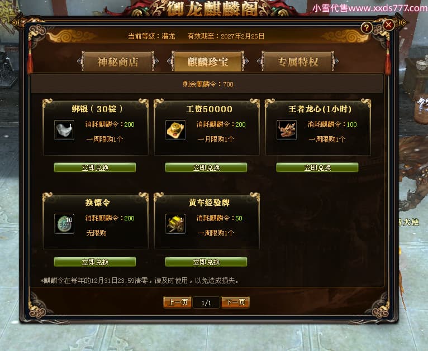Open the 专属特权 tab
The image size is (428, 351).
click(298, 61)
